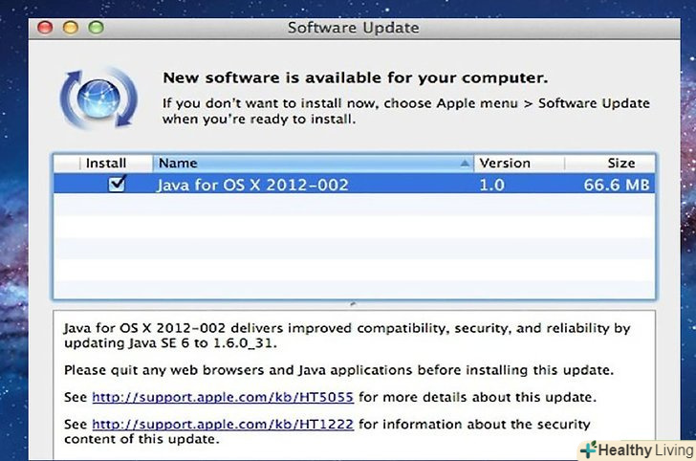Zoom the window with the green button
The width and height of the screenshot is (696, 461).
click(94, 28)
